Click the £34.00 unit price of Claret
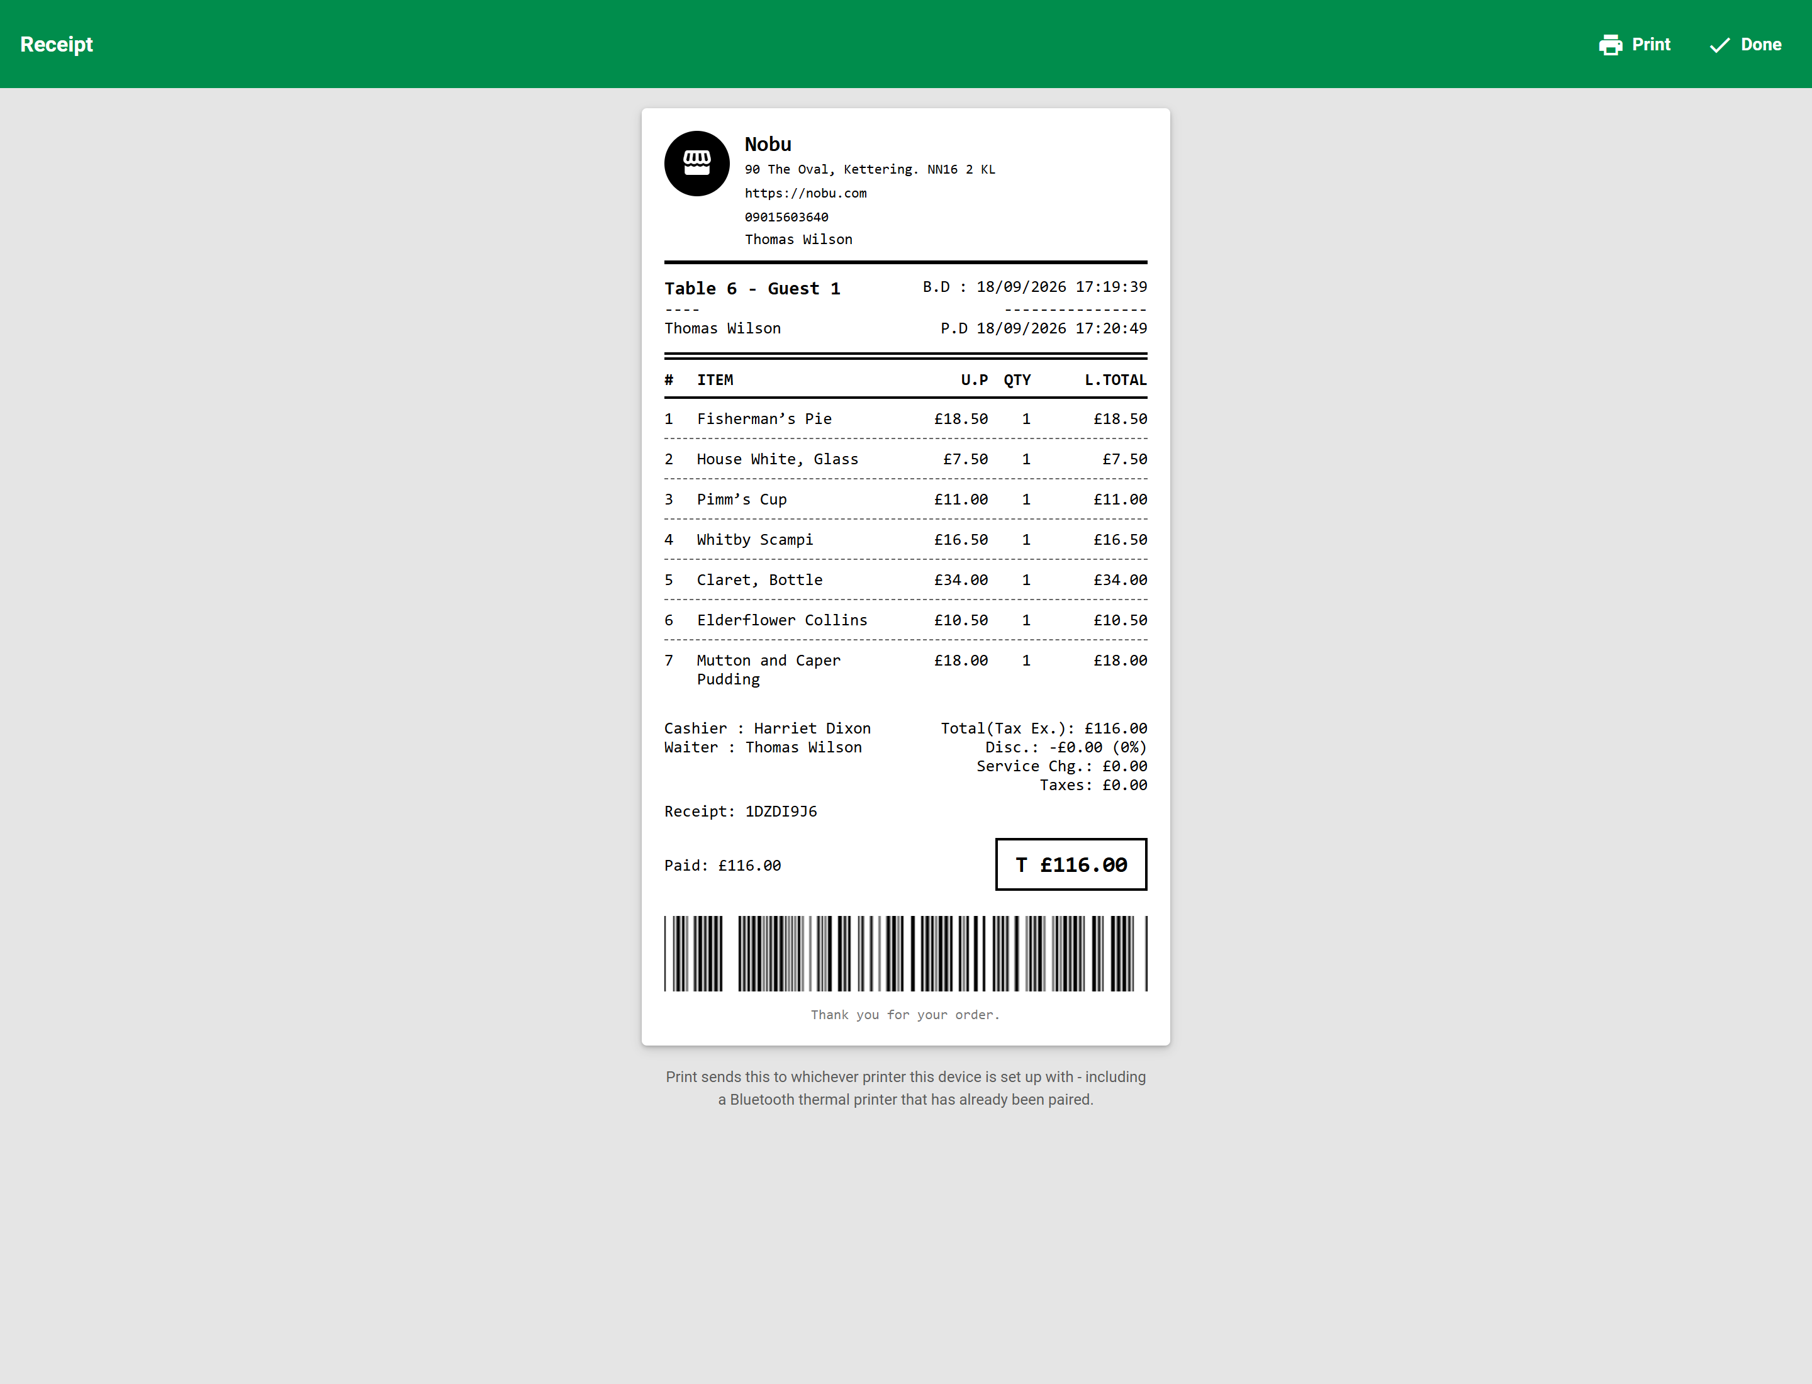 pos(961,580)
